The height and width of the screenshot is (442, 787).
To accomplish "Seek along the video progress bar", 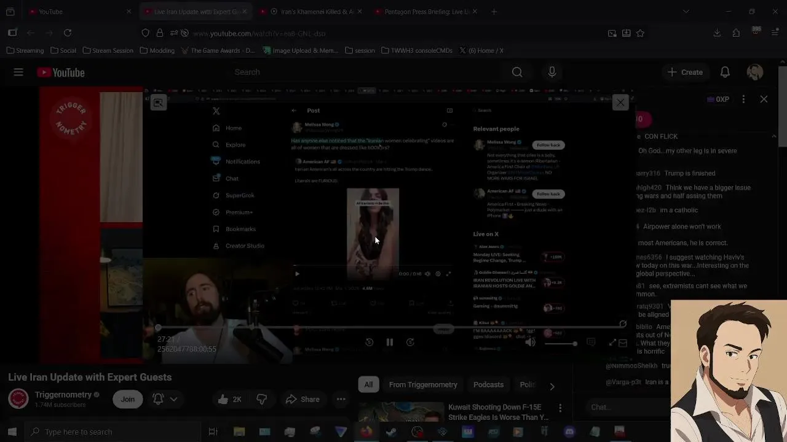I will coord(391,327).
